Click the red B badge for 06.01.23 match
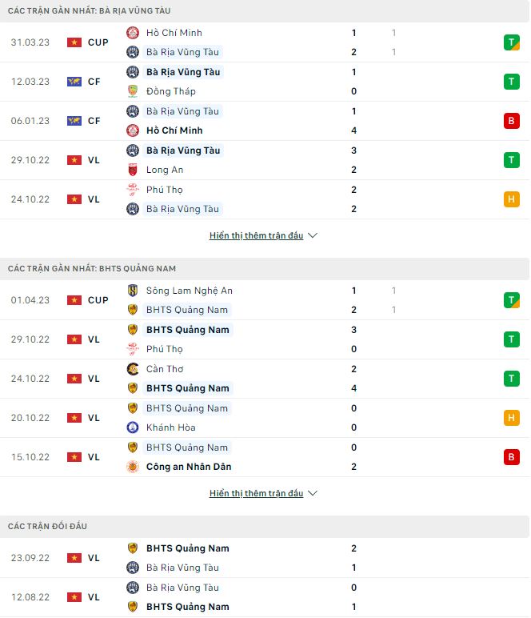The image size is (531, 618). point(512,121)
